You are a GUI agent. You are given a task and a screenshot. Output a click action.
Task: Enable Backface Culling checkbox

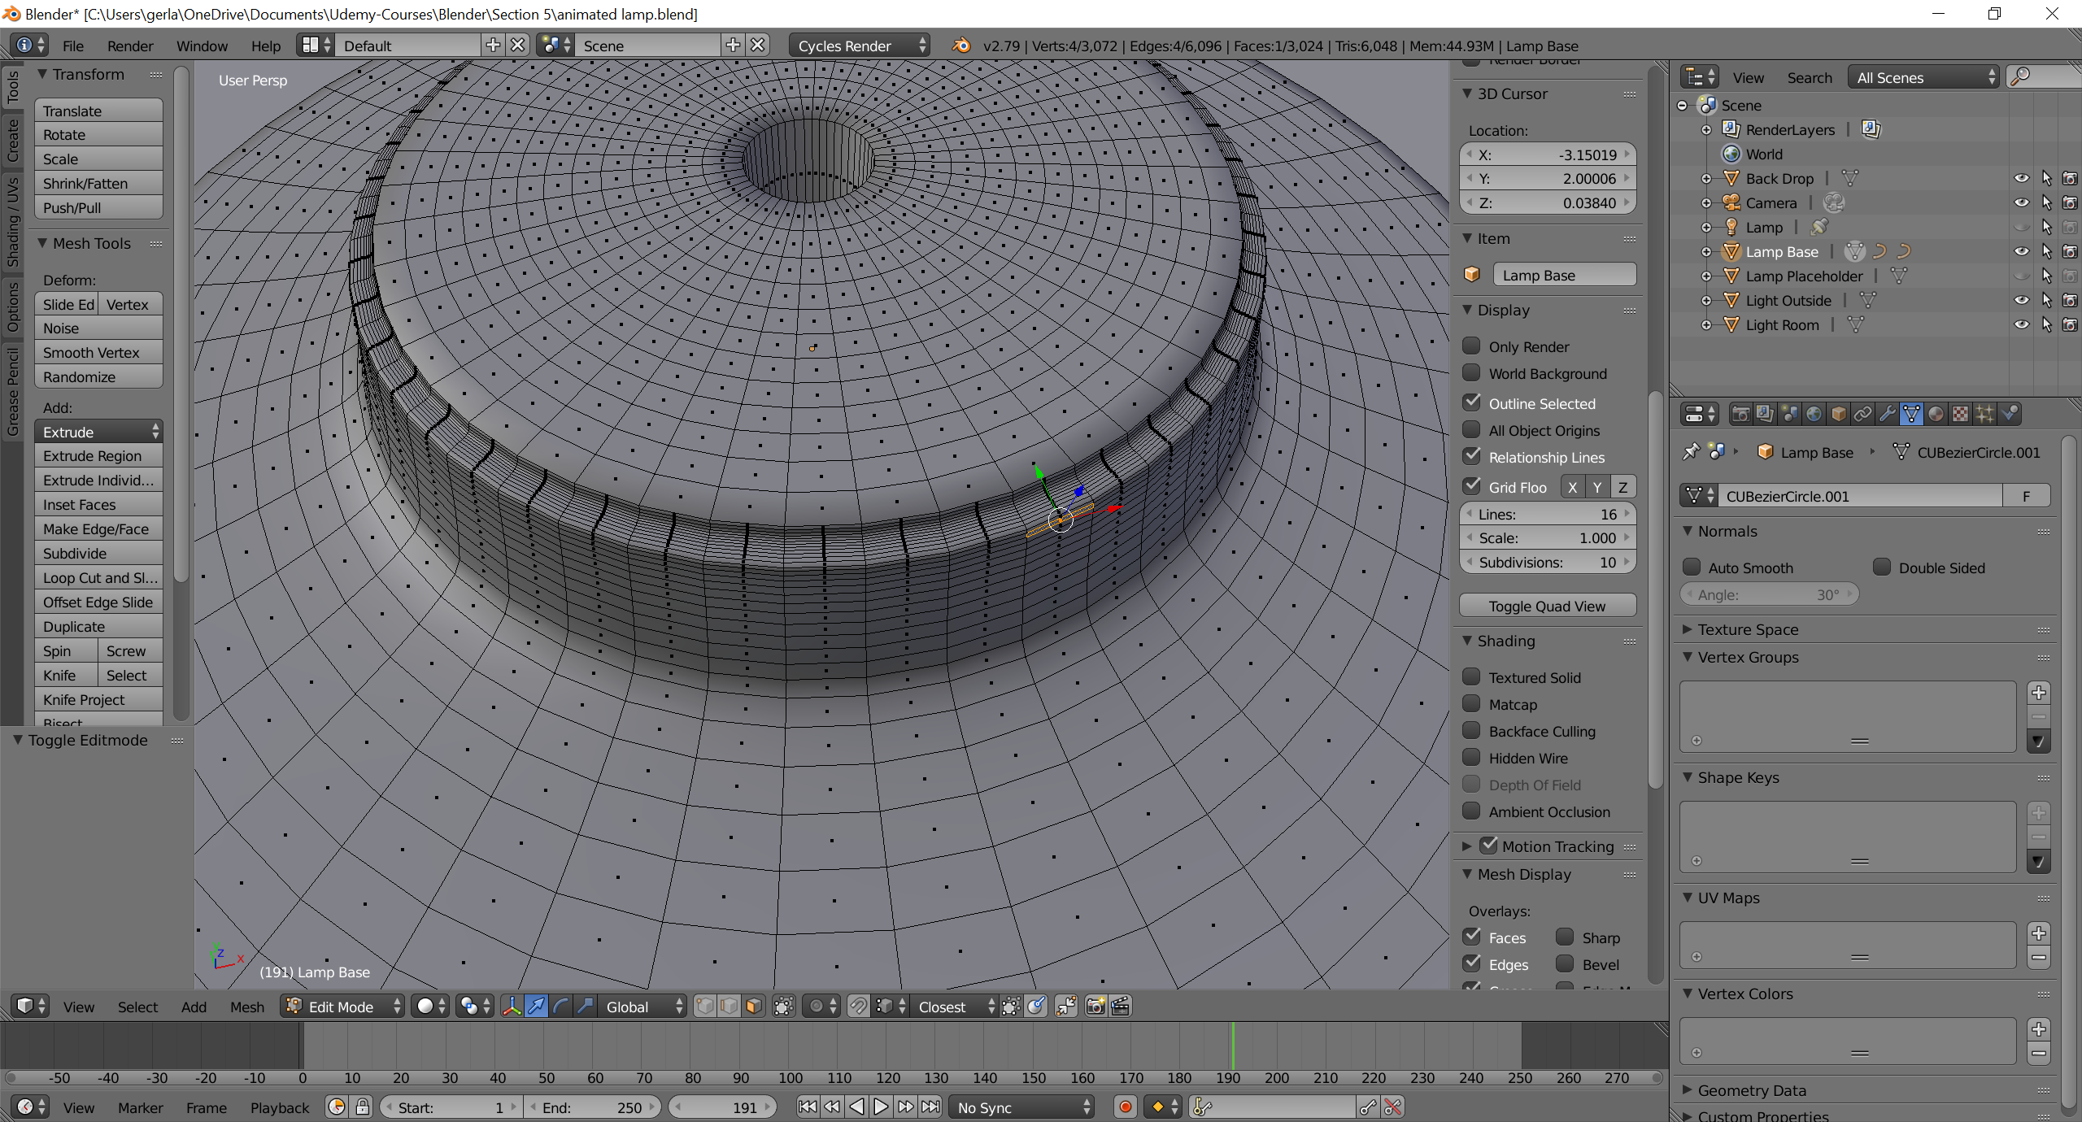1471,730
